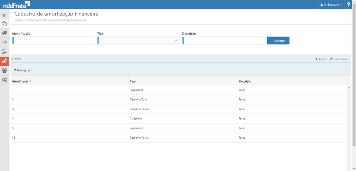Toggle the hamburger menu in sidebar
The image size is (356, 171).
[4, 15]
